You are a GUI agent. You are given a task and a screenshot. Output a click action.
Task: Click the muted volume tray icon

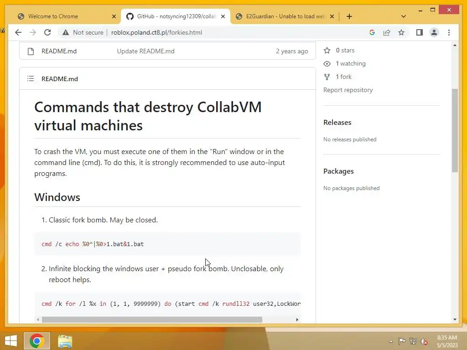(x=424, y=341)
